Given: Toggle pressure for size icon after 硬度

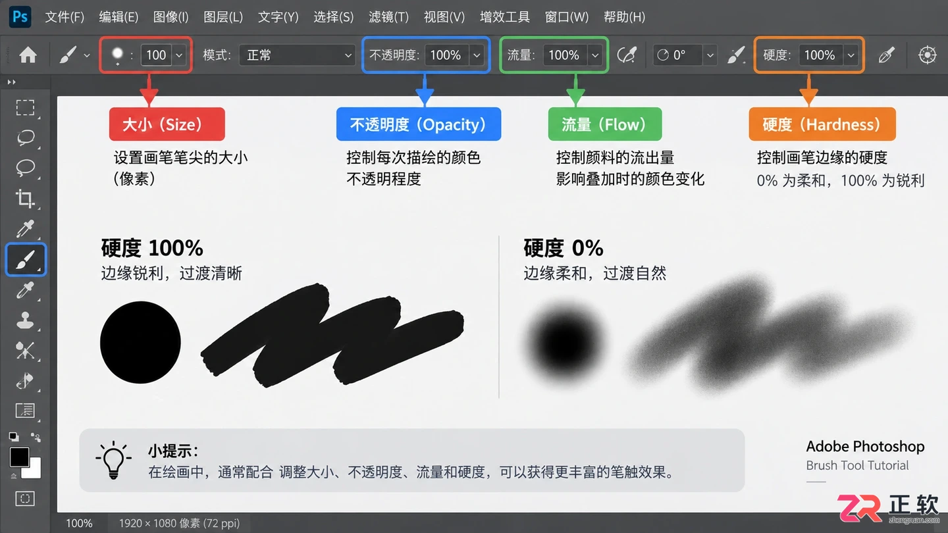Looking at the screenshot, I should coord(887,55).
